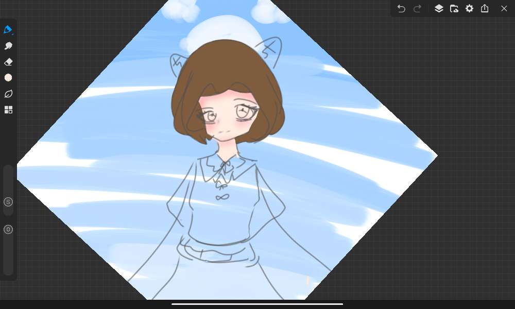
Task: Click the opacity O slider handle
Action: tap(8, 230)
